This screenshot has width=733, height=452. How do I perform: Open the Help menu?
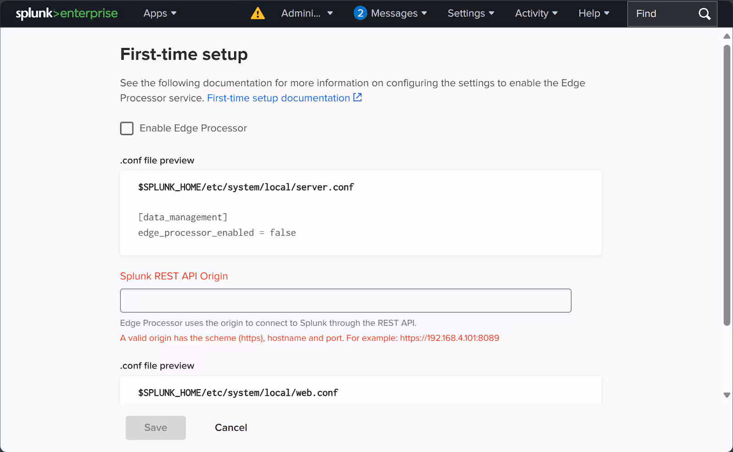point(594,13)
